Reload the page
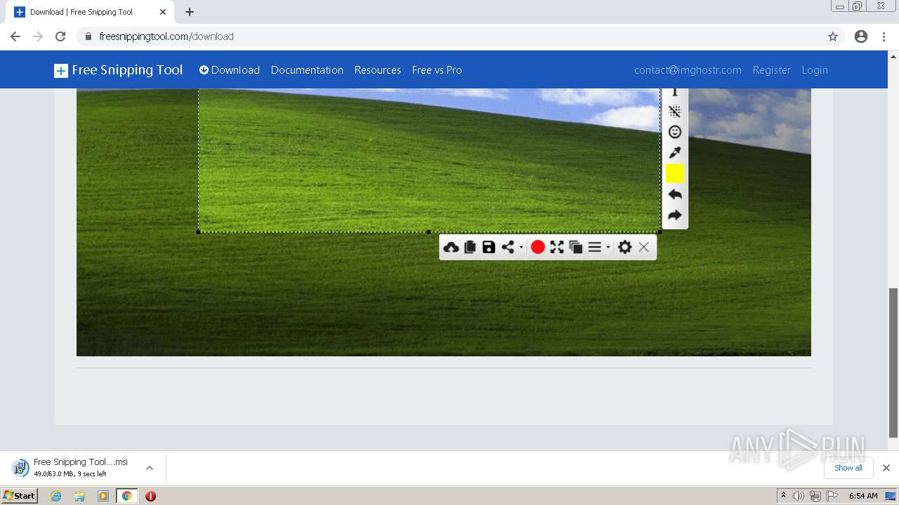This screenshot has height=505, width=899. 60,36
